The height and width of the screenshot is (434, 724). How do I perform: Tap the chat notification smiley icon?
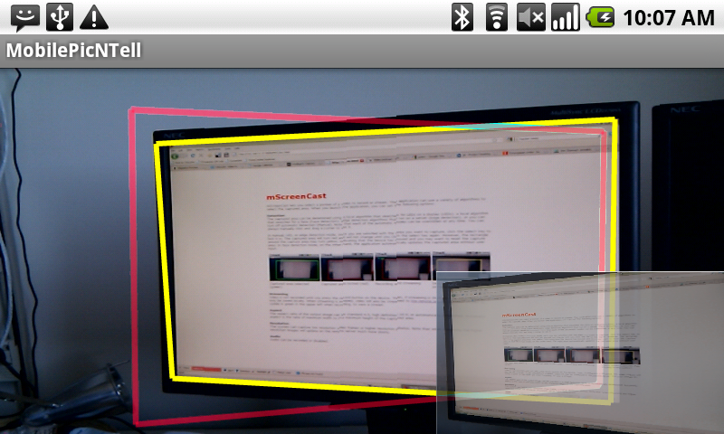coord(25,17)
